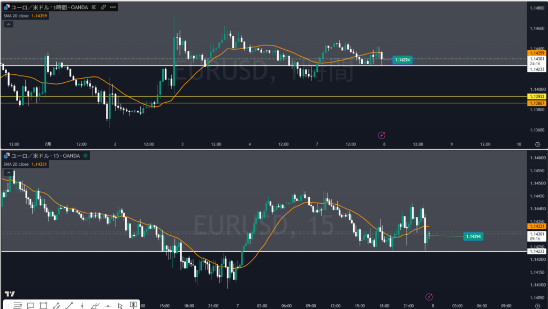Select the dollar position tool icon
Screen dimensions: 548x309
click(133, 305)
